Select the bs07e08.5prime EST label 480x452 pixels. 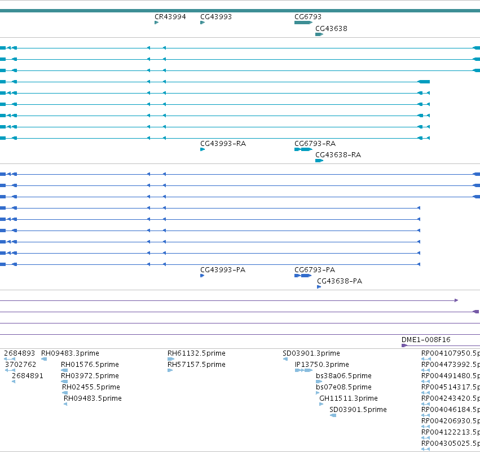(344, 388)
